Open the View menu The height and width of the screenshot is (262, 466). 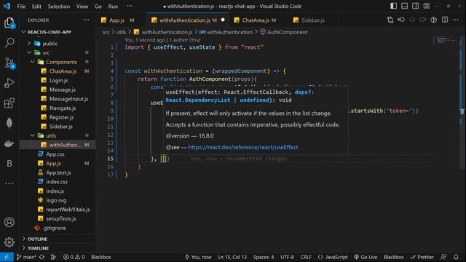[x=82, y=7]
